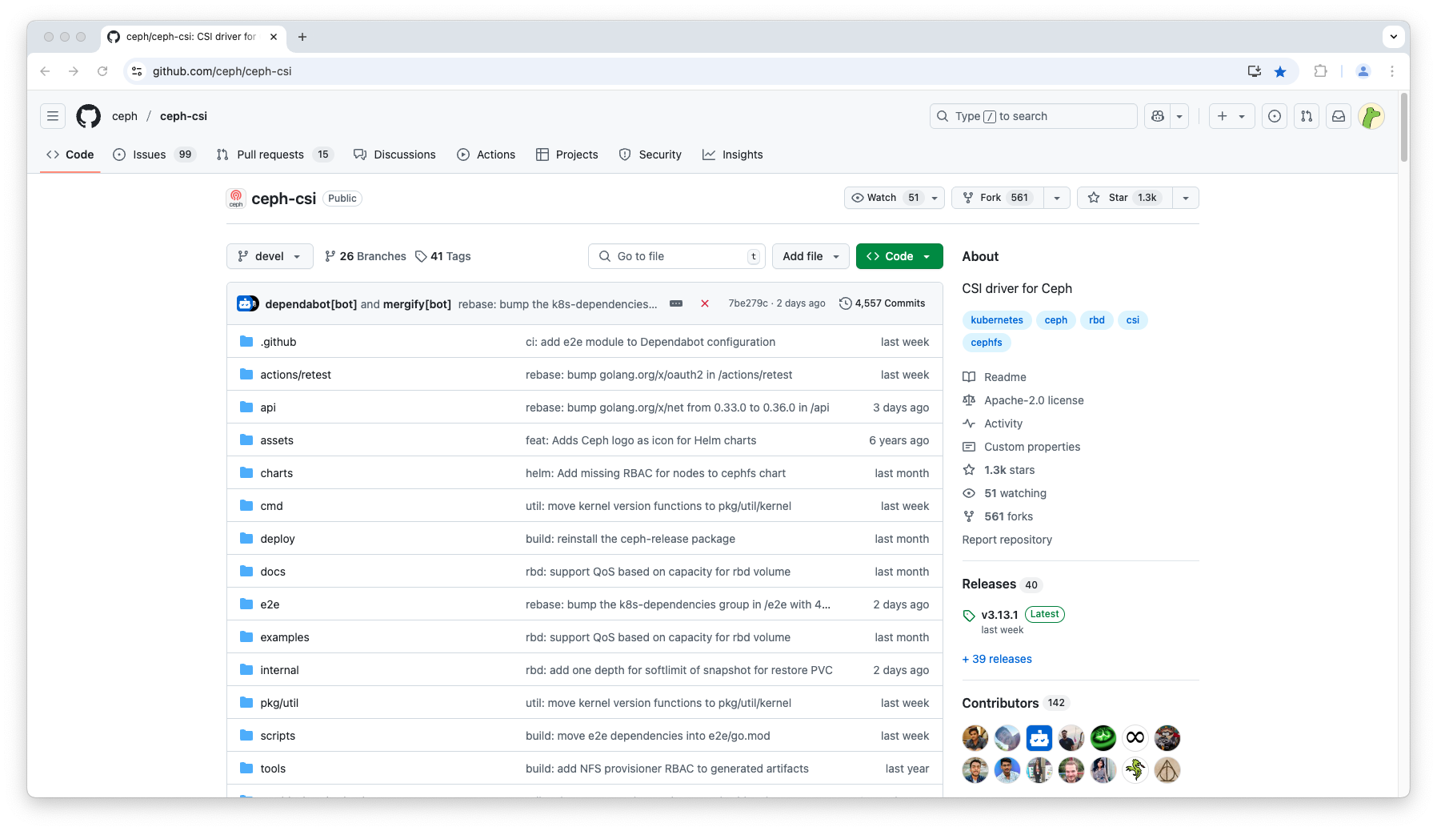Open the e2e folder
The width and height of the screenshot is (1437, 831).
pyautogui.click(x=270, y=604)
